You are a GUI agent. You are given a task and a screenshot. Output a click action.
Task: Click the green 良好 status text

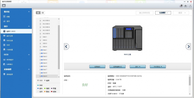85,85
